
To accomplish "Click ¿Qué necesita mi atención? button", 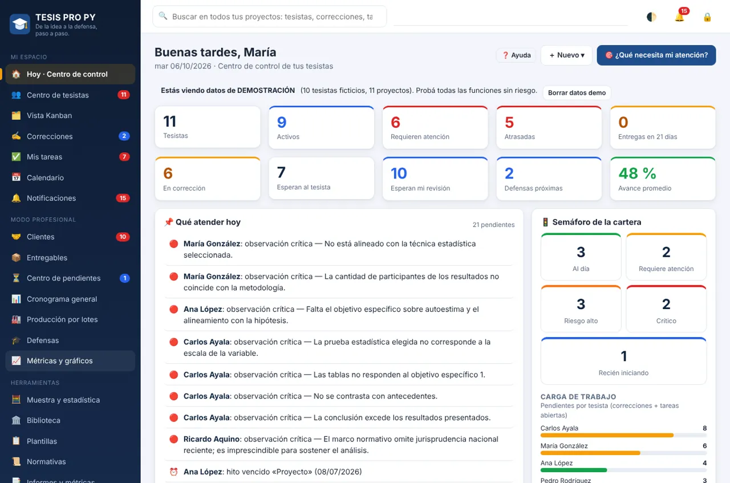I will click(656, 55).
